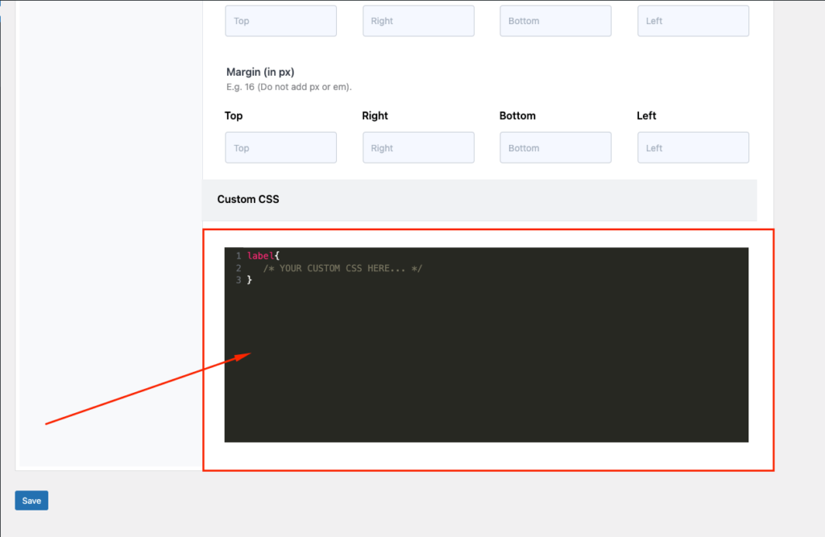Select line number 3 in editor gutter
Image resolution: width=825 pixels, height=537 pixels.
[x=238, y=280]
